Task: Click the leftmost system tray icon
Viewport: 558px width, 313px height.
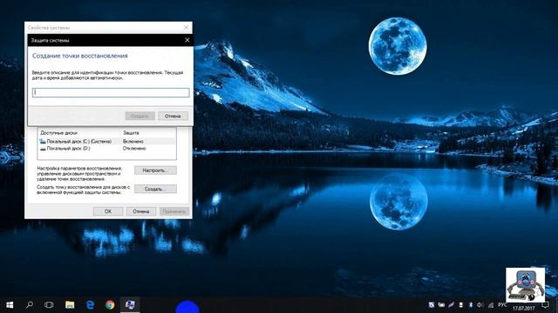Action: click(432, 305)
